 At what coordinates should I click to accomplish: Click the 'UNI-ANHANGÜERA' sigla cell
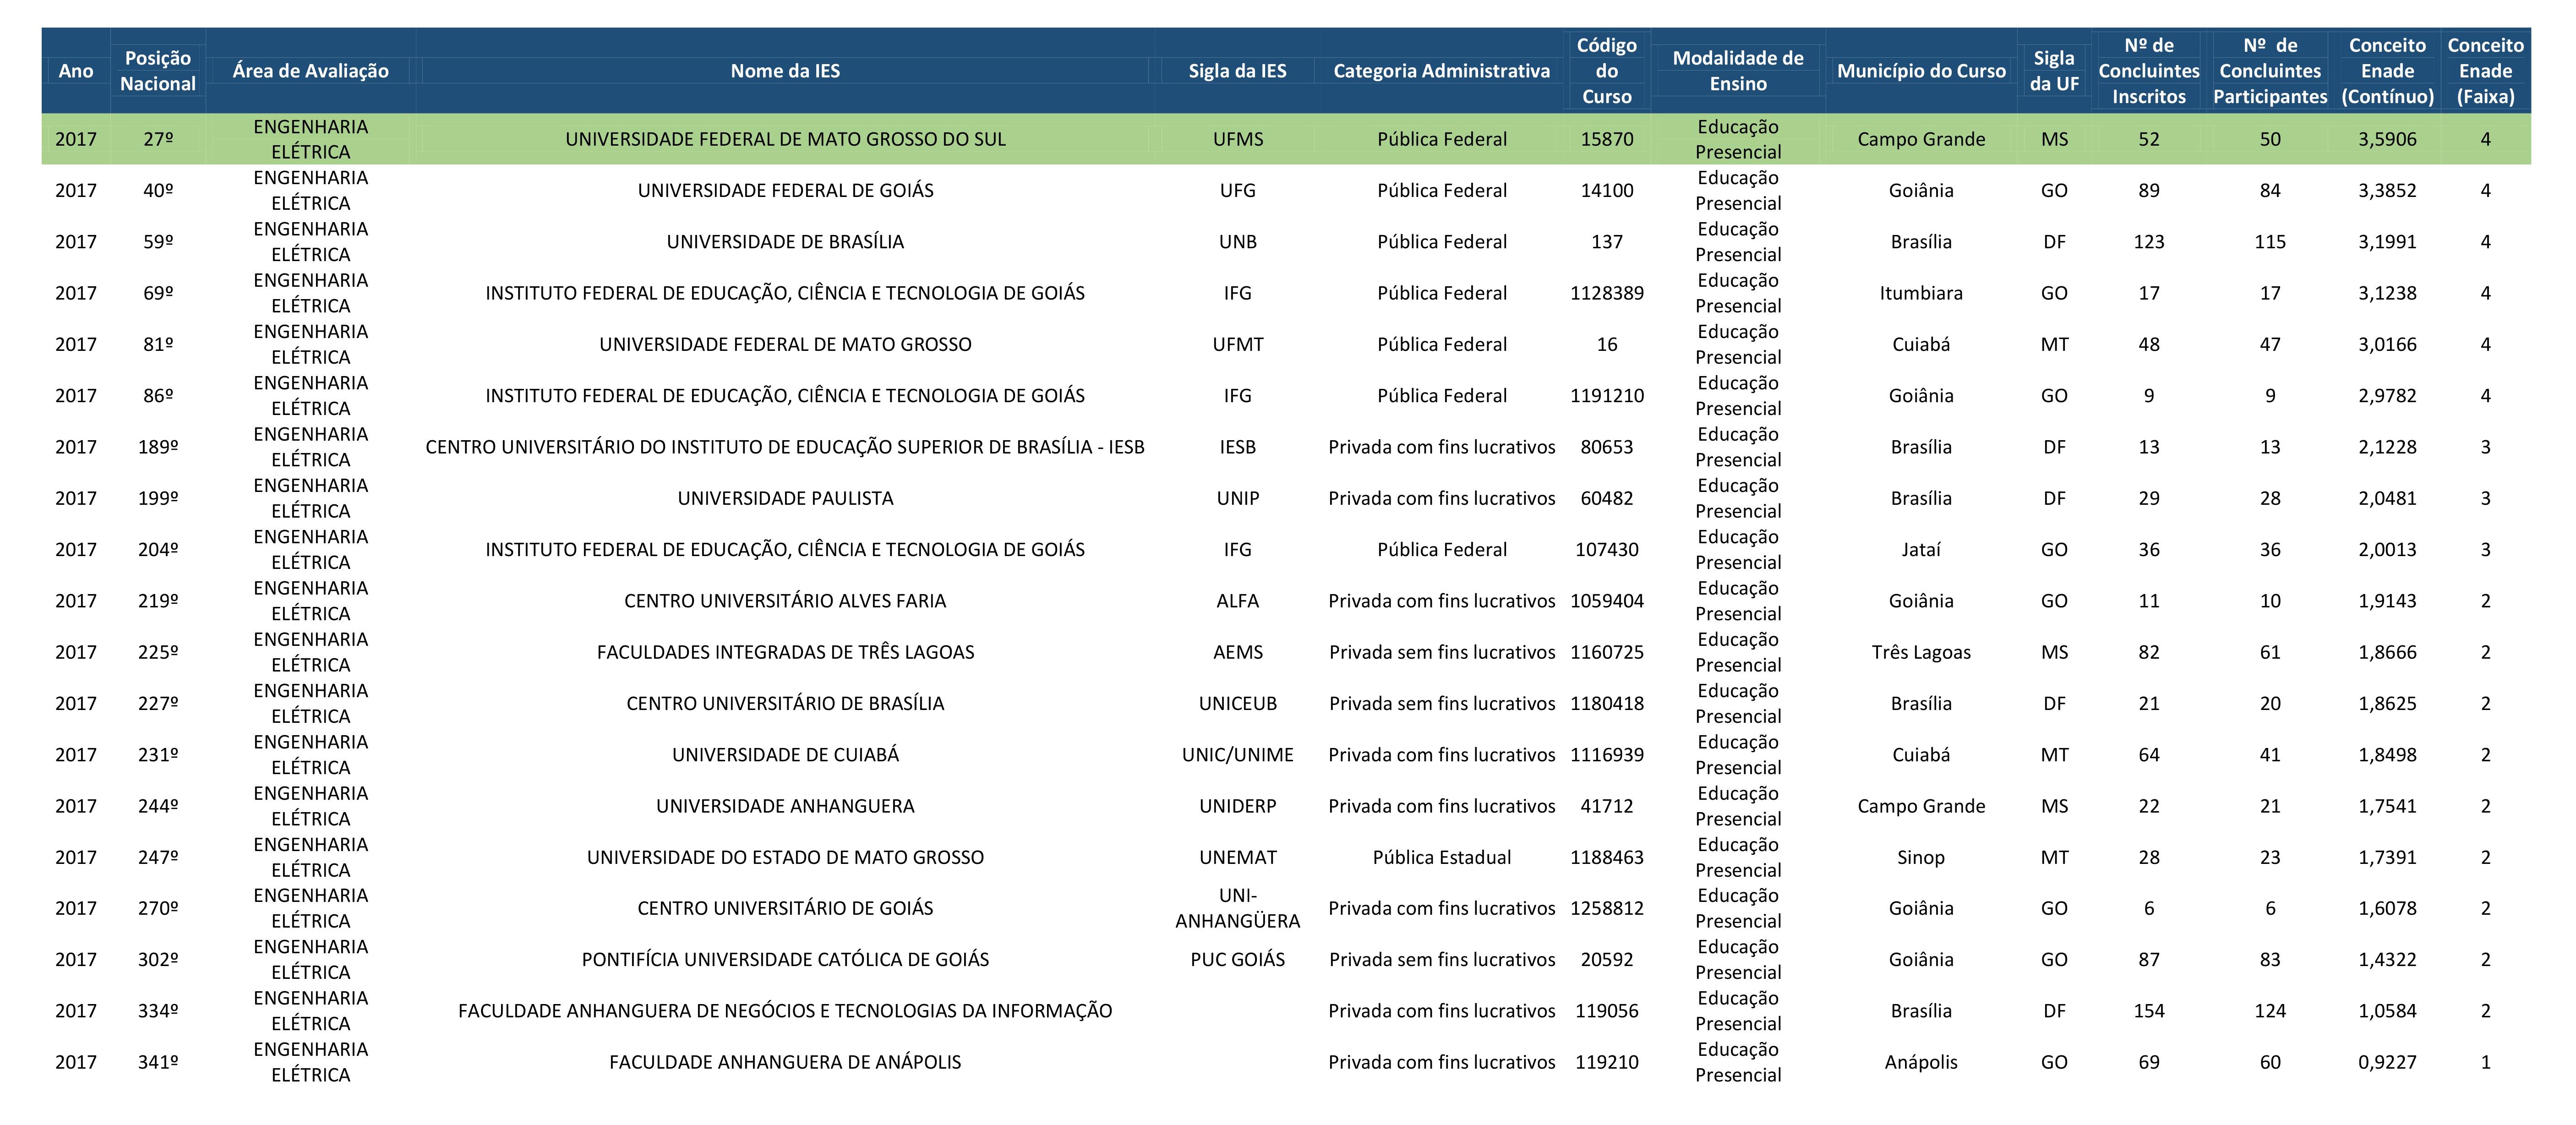coord(1237,908)
